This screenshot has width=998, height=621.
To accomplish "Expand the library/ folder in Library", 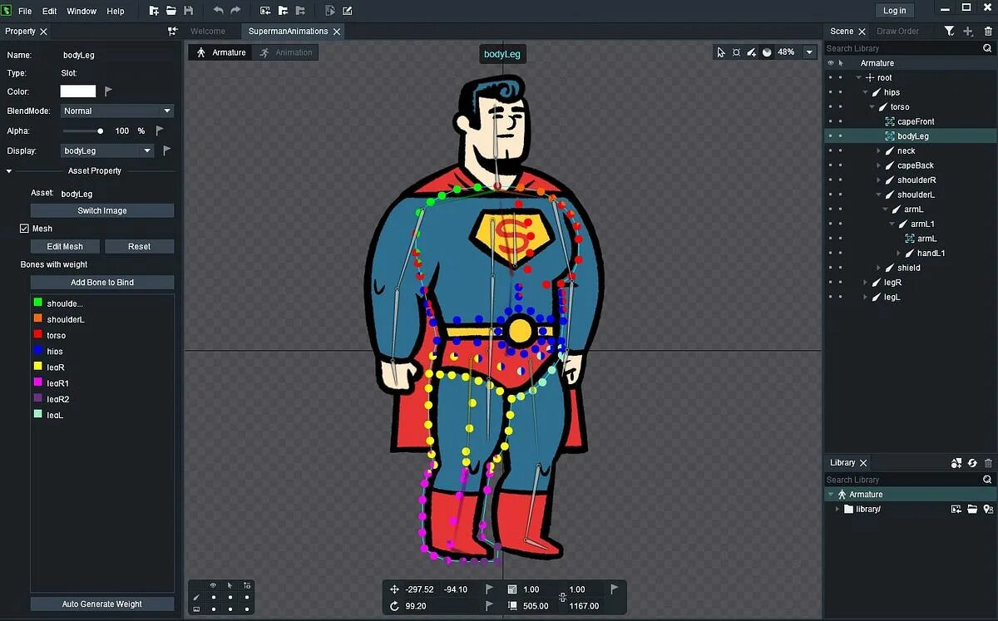I will (837, 509).
